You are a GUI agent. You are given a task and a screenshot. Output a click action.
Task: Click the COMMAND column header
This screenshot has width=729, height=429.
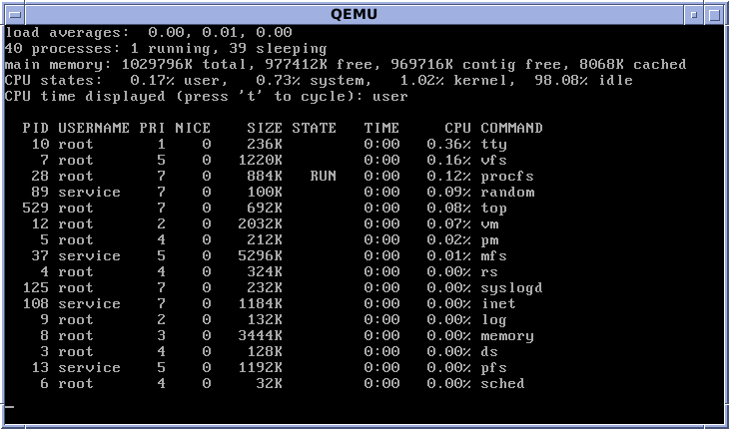coord(511,128)
